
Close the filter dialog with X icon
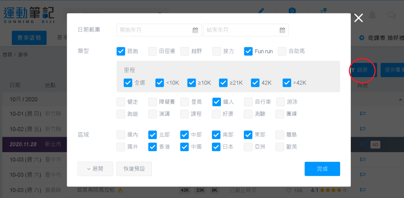click(x=358, y=18)
